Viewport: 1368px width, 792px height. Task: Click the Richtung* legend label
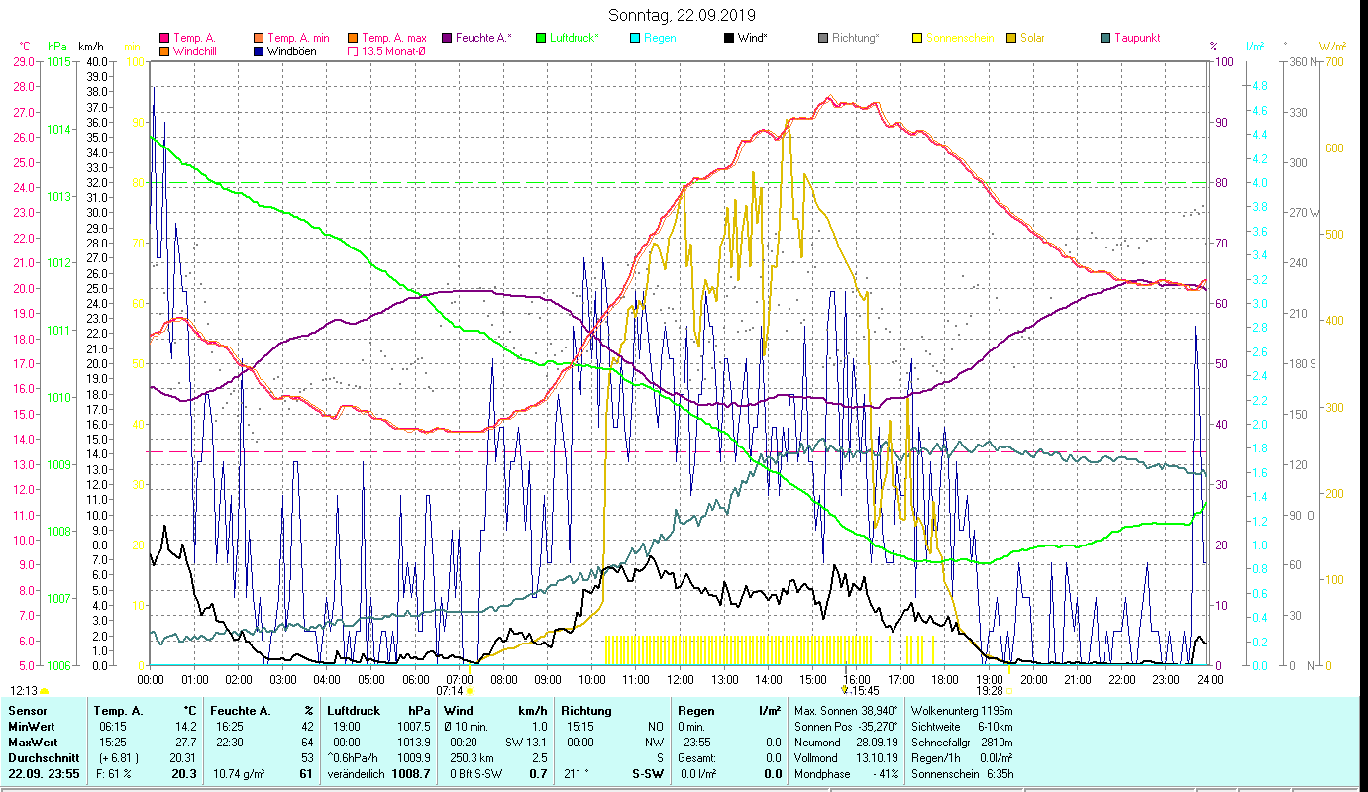[x=855, y=38]
